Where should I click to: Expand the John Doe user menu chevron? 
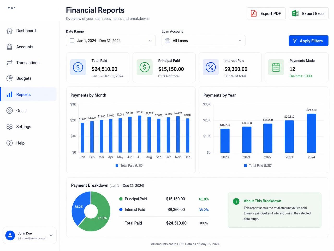pos(51,235)
